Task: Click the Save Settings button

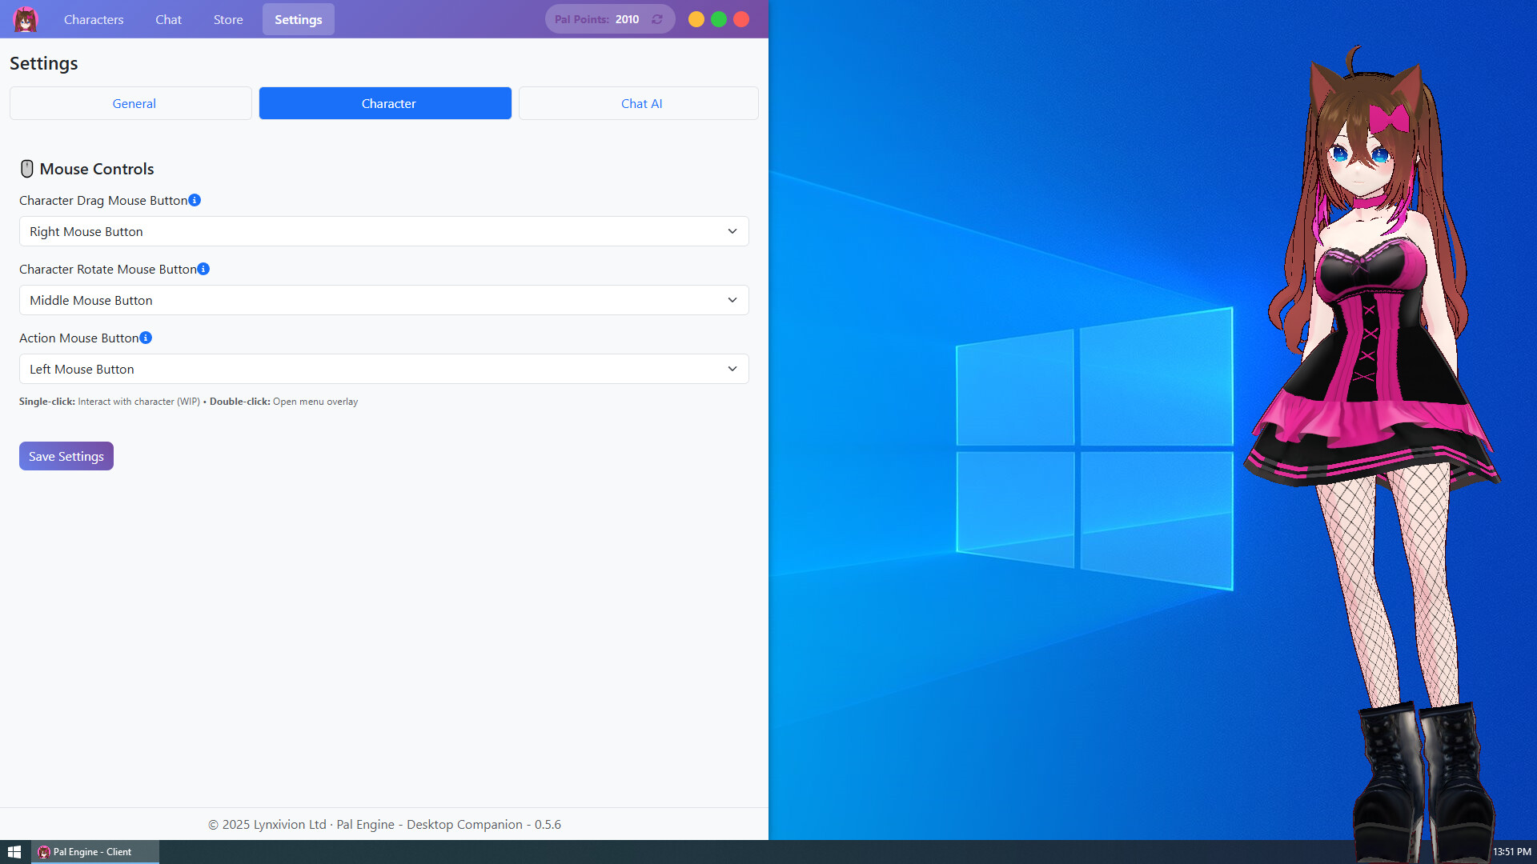Action: [66, 456]
